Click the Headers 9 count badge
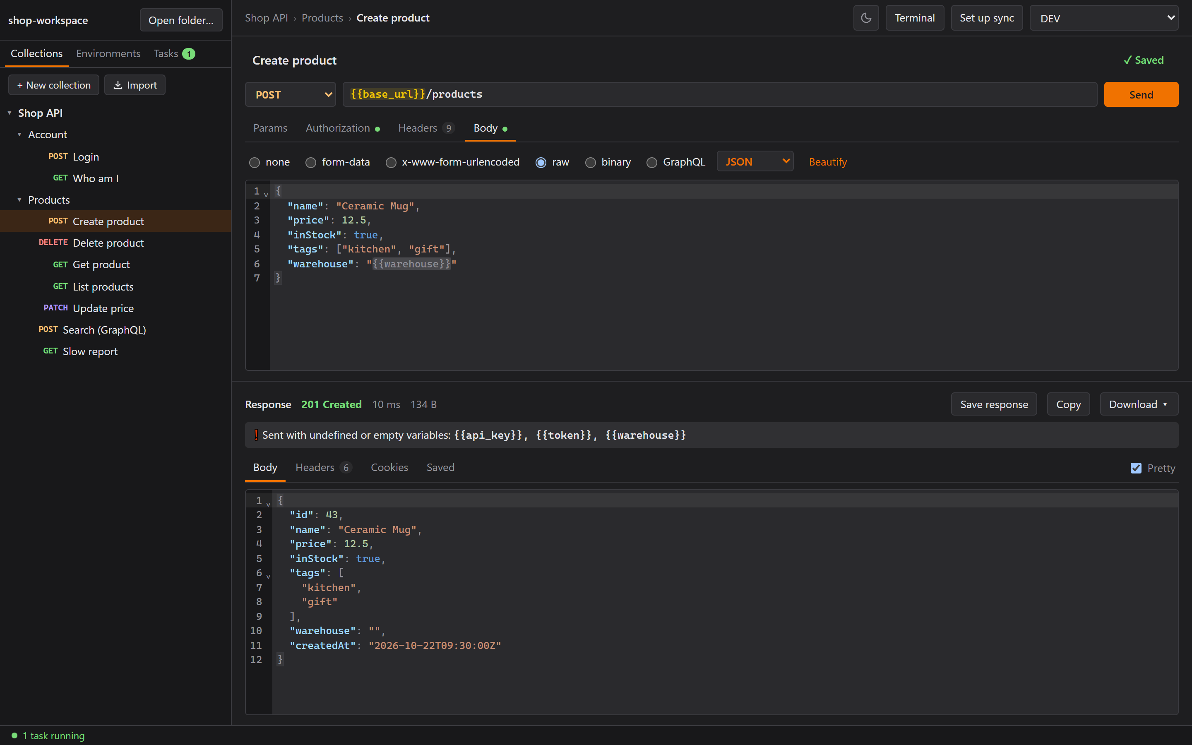 pyautogui.click(x=448, y=128)
